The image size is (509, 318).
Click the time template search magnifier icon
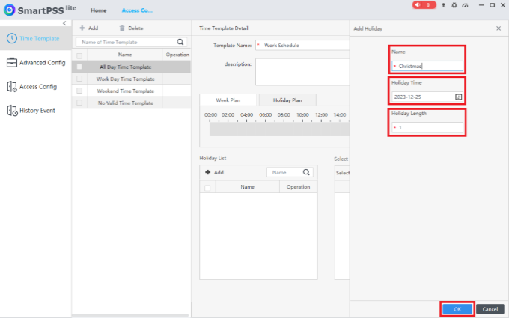coord(180,42)
